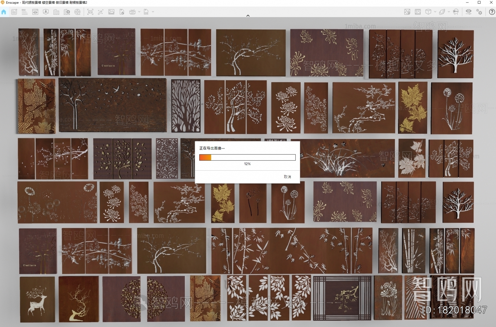Open the help question mark icon

492,12
